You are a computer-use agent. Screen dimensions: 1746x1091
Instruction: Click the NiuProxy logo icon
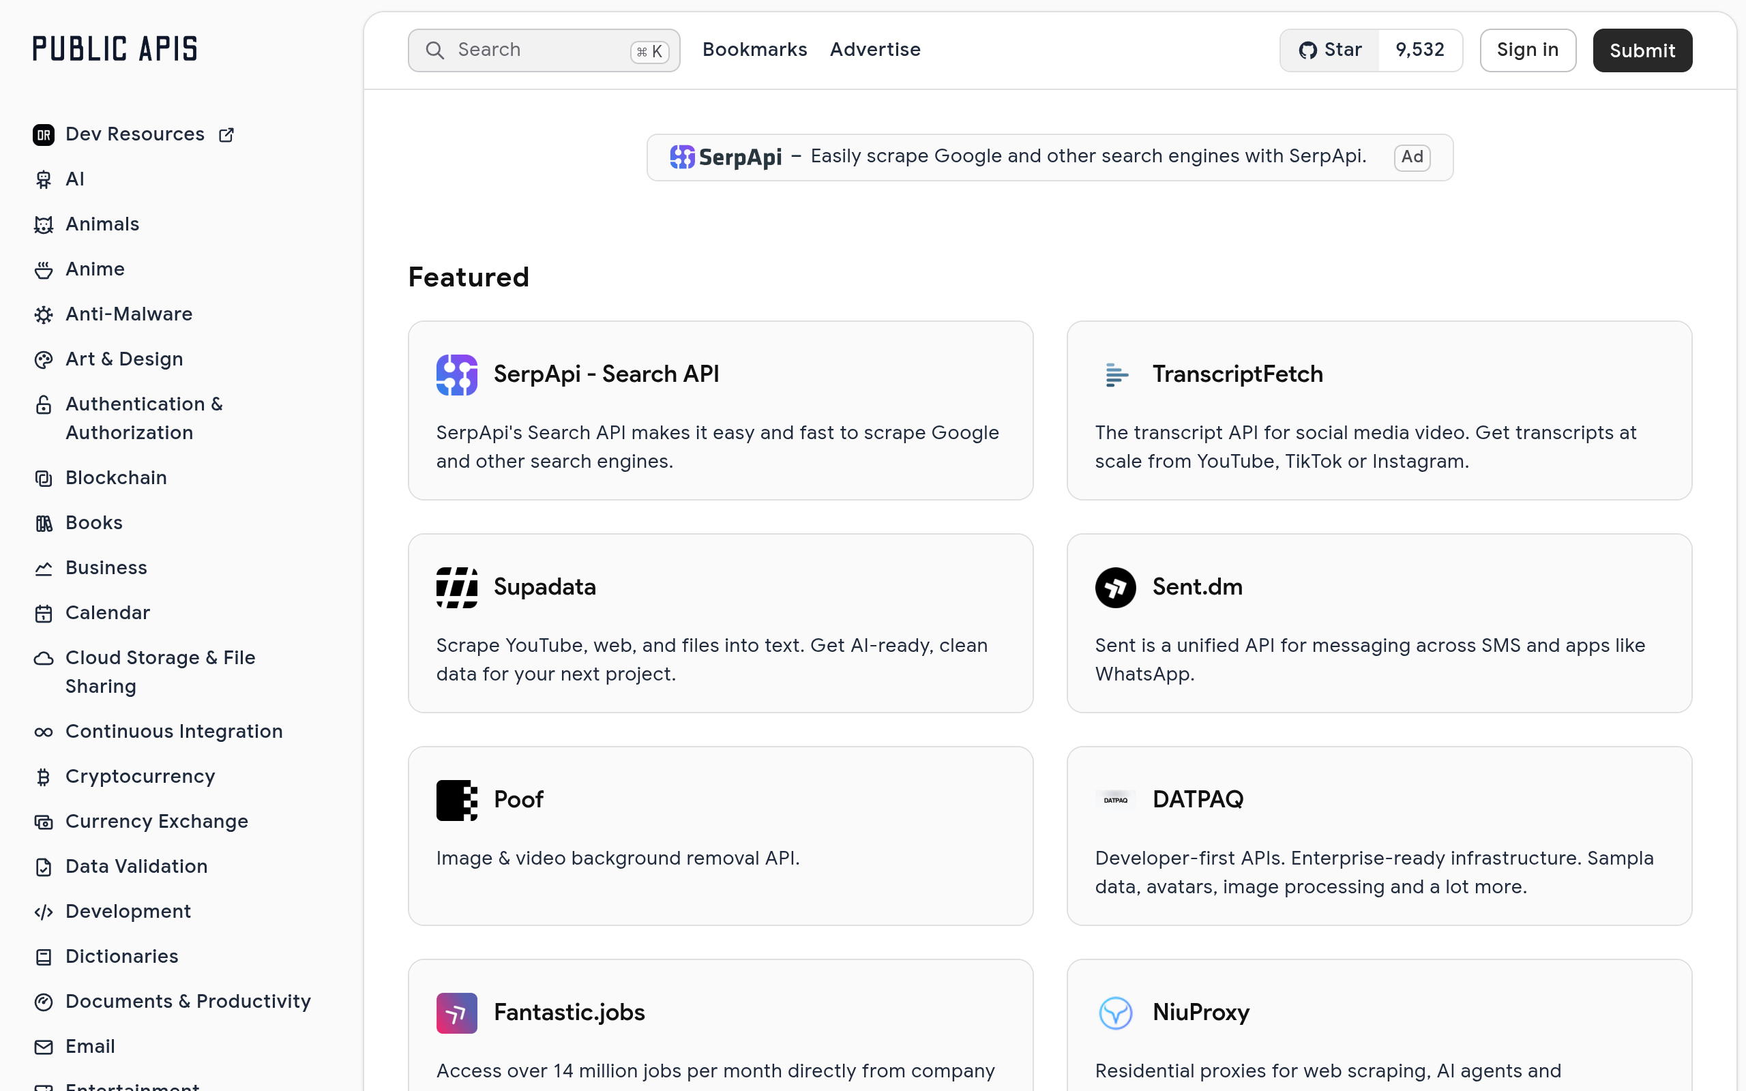(x=1115, y=1013)
